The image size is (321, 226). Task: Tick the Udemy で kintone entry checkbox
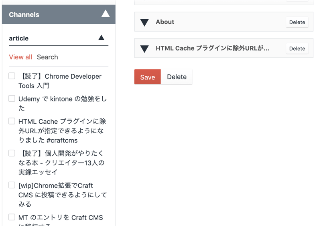(x=12, y=98)
